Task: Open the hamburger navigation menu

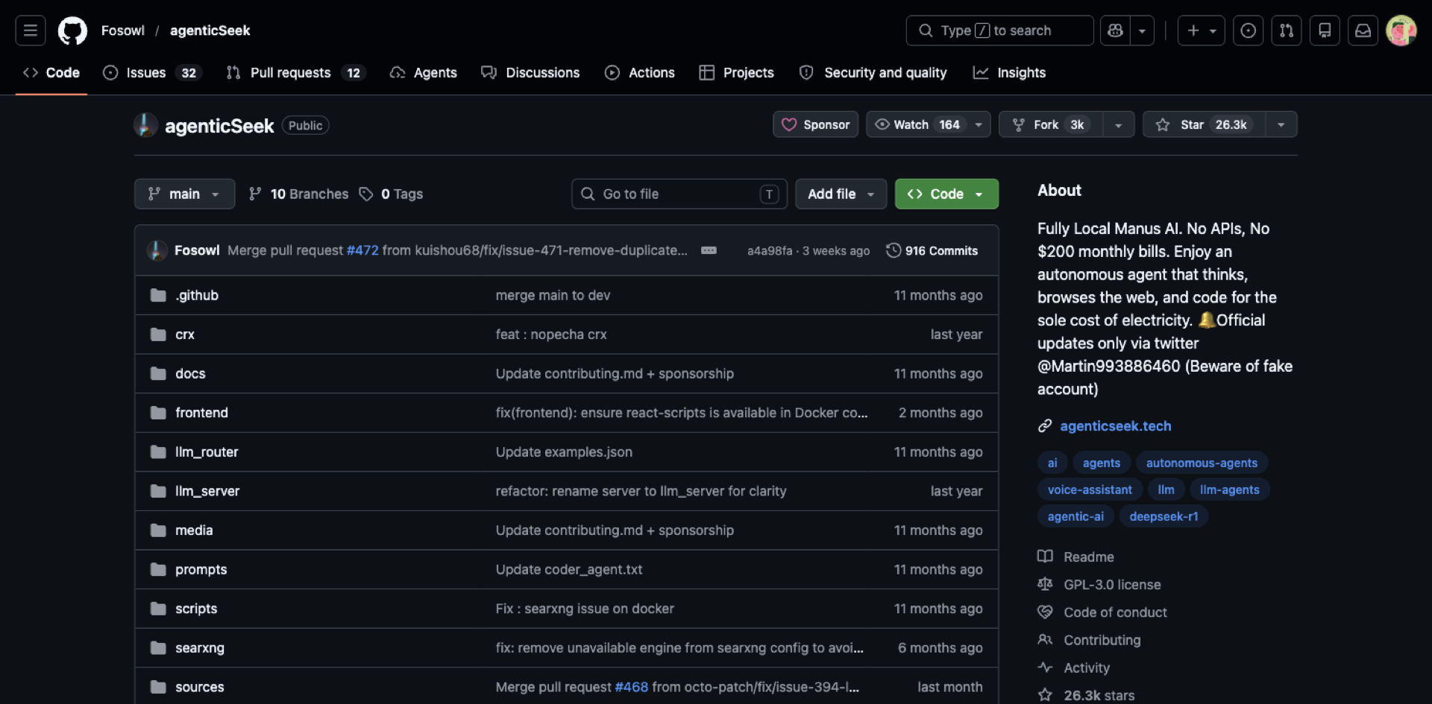Action: click(31, 31)
